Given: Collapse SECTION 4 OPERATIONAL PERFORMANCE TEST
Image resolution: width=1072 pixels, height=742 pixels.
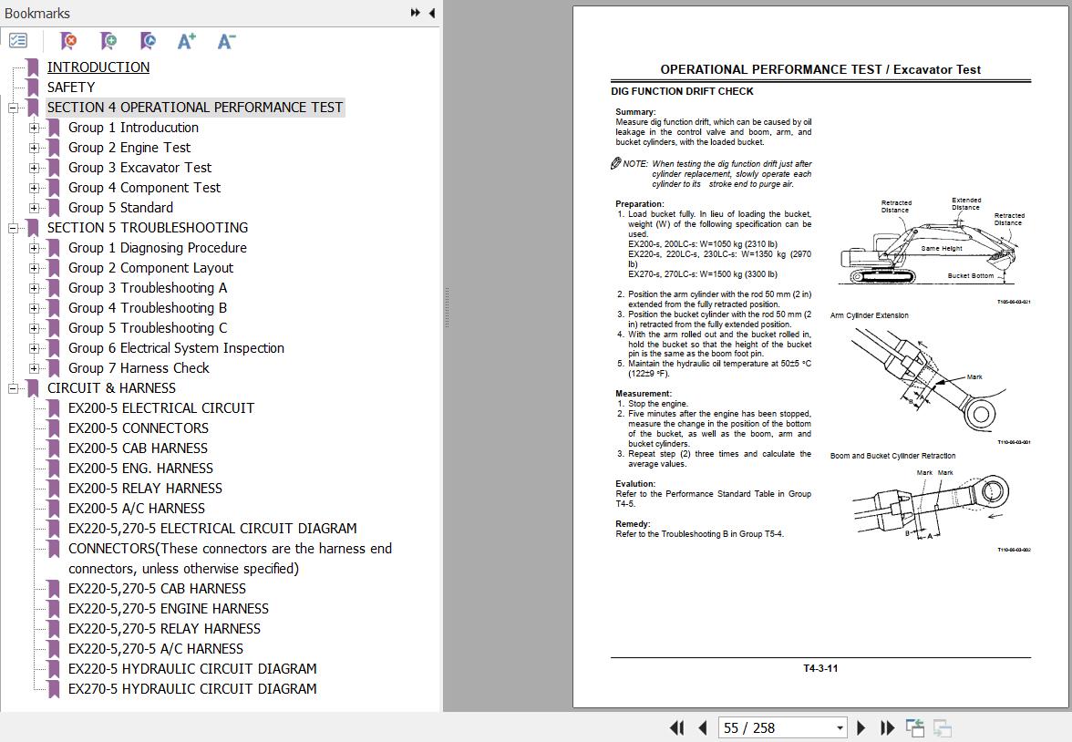Looking at the screenshot, I should pyautogui.click(x=13, y=108).
